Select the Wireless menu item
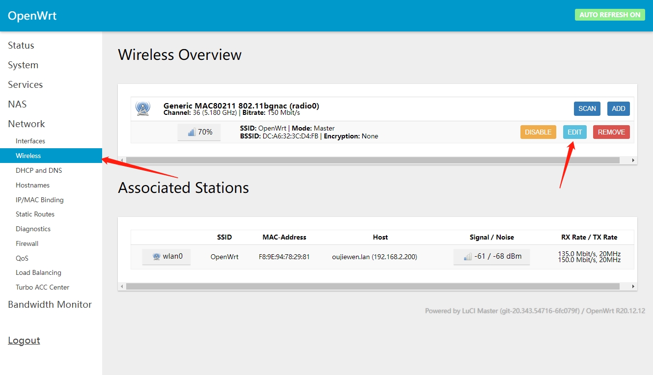Screen dimensions: 653x375 pyautogui.click(x=51, y=156)
